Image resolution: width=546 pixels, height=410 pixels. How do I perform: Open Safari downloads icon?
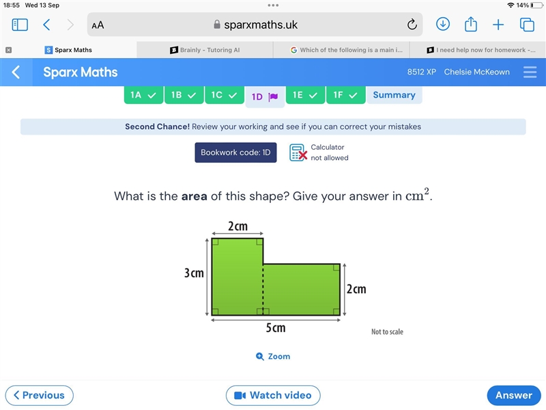pos(442,25)
